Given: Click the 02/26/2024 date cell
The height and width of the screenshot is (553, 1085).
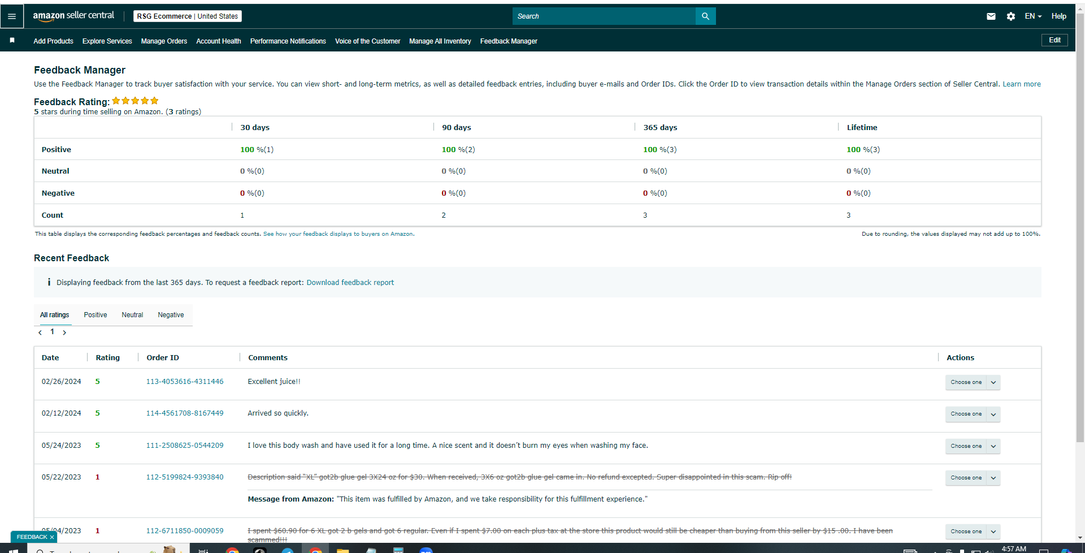Looking at the screenshot, I should [x=61, y=382].
